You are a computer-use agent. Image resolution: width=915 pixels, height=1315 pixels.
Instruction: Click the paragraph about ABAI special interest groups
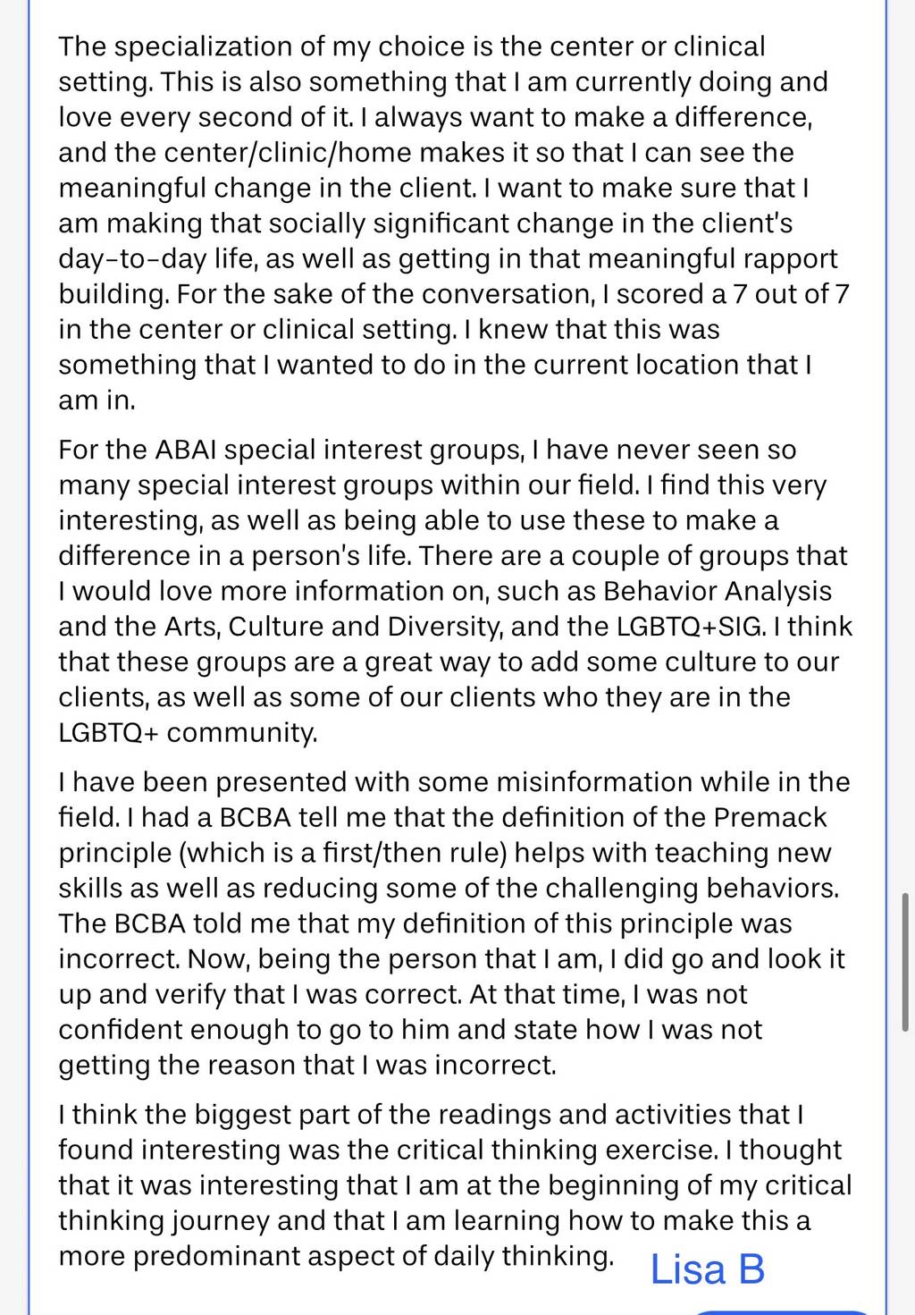[x=456, y=591]
